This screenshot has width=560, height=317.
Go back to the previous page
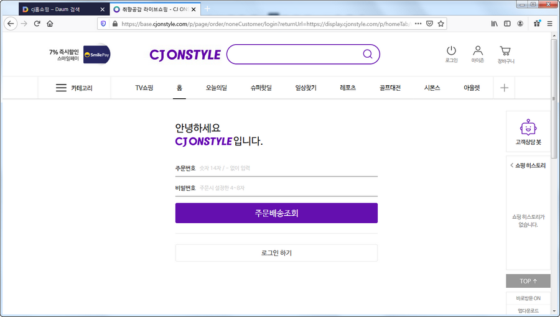[11, 24]
